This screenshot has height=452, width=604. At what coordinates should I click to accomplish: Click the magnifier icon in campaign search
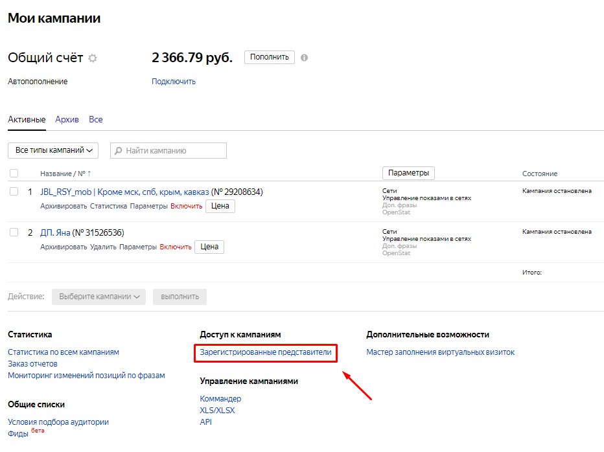(119, 151)
